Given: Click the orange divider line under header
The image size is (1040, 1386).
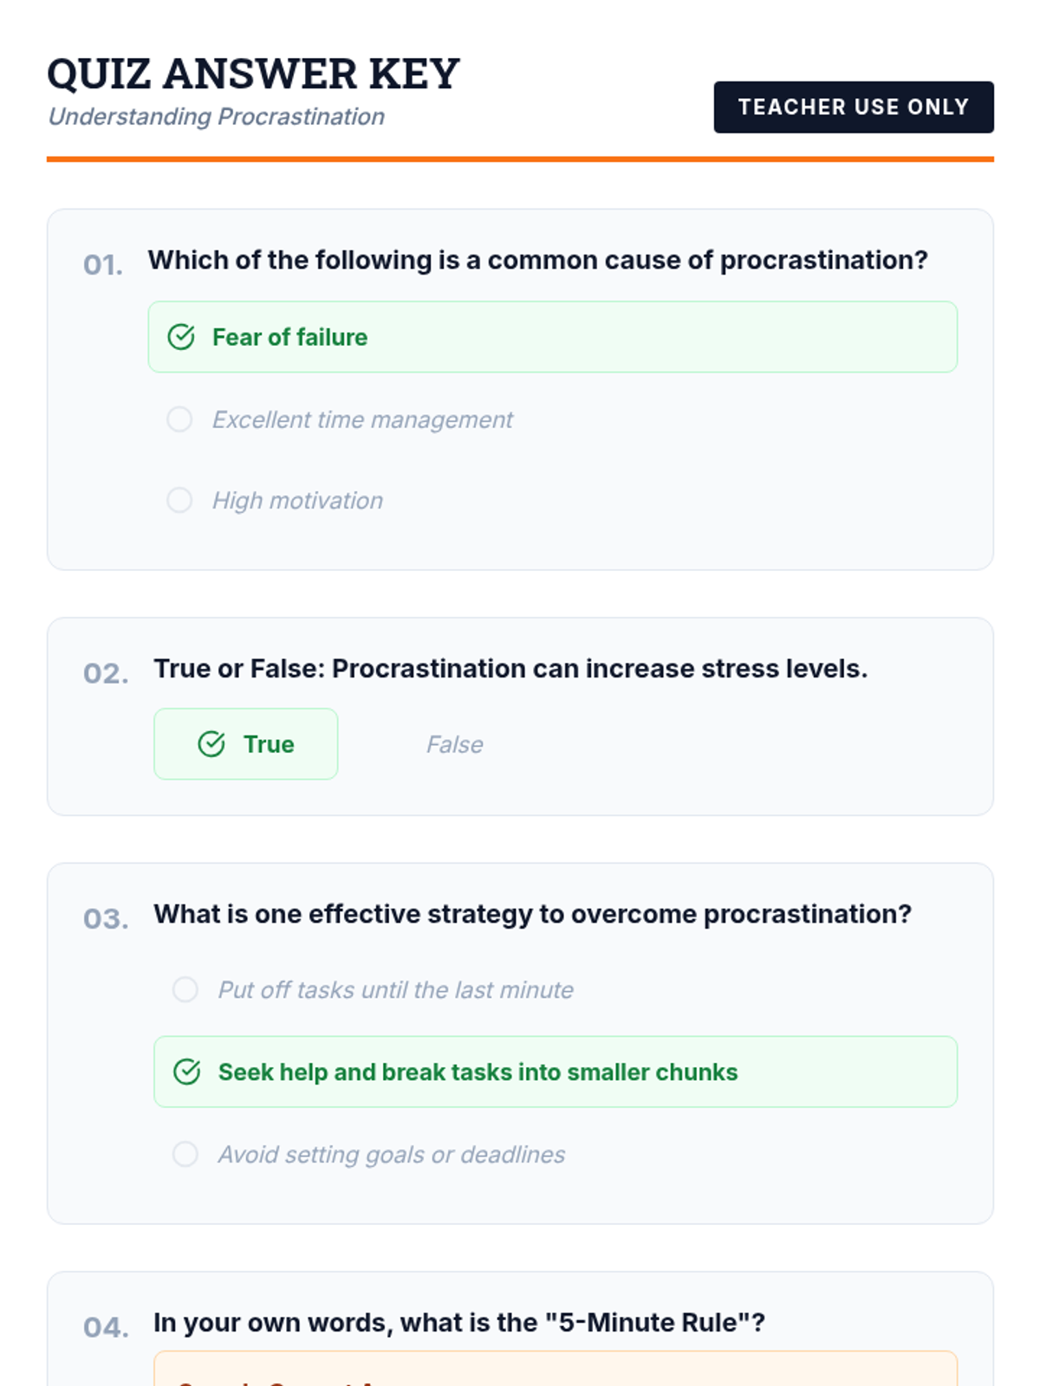Looking at the screenshot, I should tap(520, 159).
